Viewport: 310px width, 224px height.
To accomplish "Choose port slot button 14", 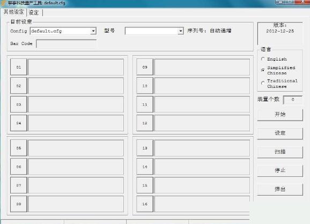I will [145, 167].
